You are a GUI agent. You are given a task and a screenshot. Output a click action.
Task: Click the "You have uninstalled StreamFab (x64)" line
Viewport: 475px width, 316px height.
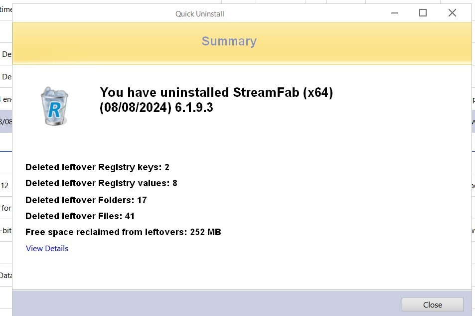coord(216,92)
